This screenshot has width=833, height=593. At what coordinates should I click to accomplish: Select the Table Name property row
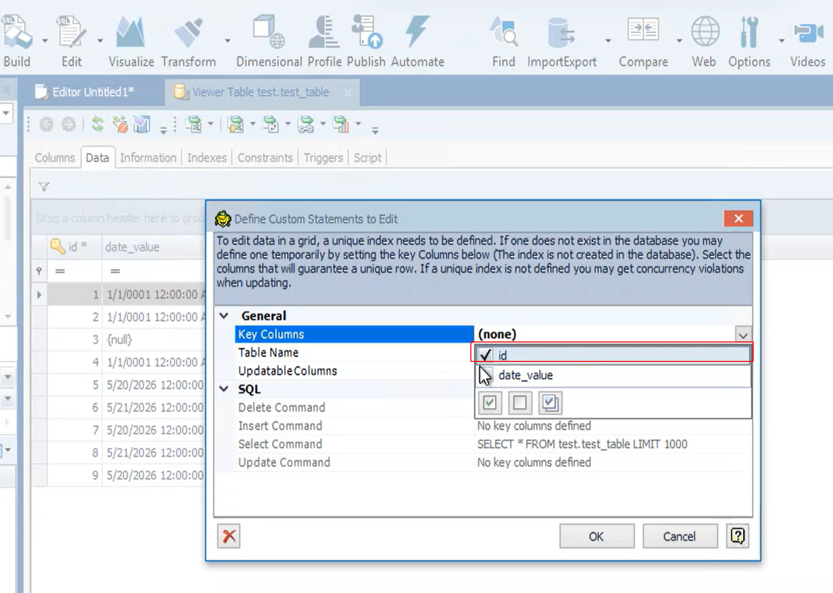tap(354, 352)
